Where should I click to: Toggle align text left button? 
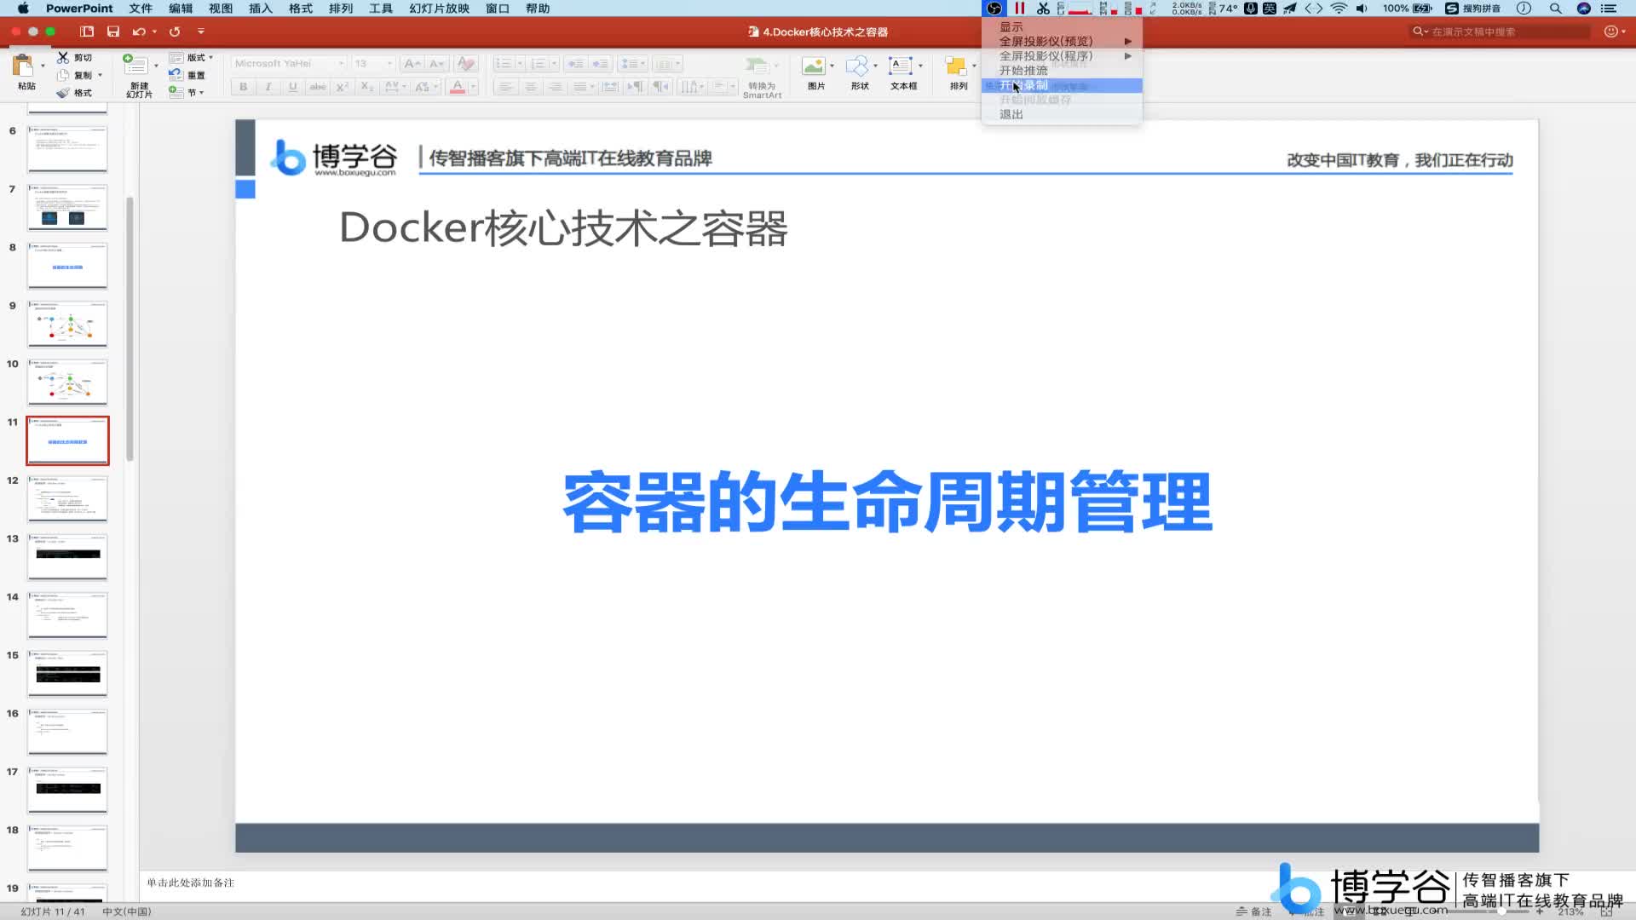pyautogui.click(x=506, y=87)
